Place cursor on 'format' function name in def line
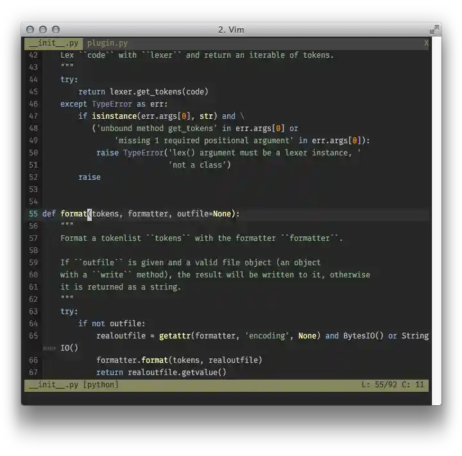462x456 pixels. [x=74, y=214]
